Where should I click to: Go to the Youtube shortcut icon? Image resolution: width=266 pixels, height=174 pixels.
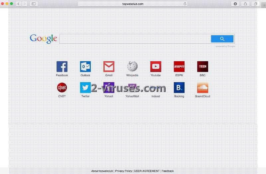pos(156,67)
